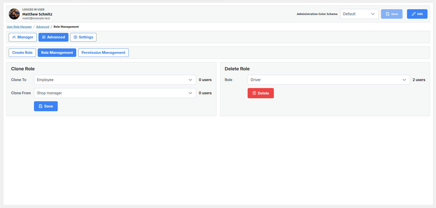Click the red Delete button
Screen dimensions: 436x208
pyautogui.click(x=261, y=93)
